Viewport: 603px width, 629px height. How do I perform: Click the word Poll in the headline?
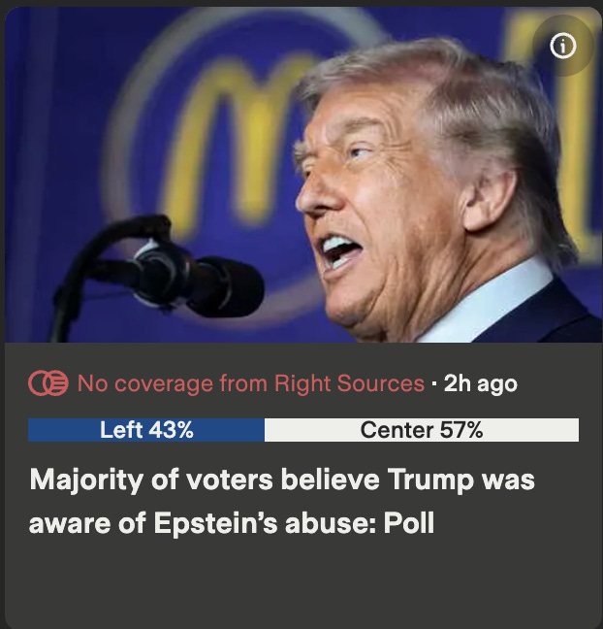409,522
